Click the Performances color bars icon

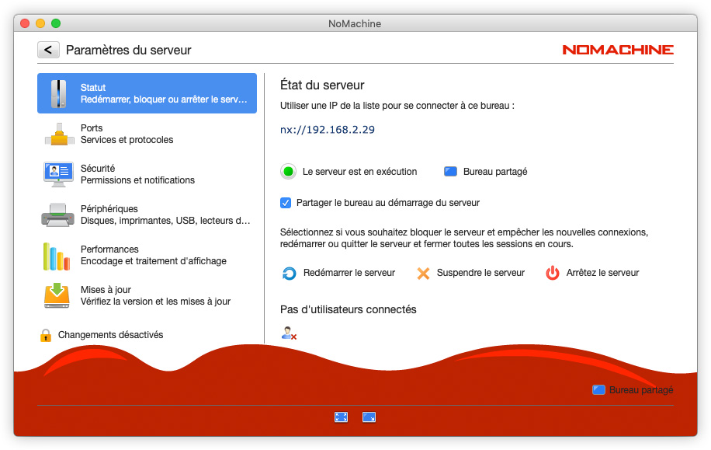click(x=57, y=256)
